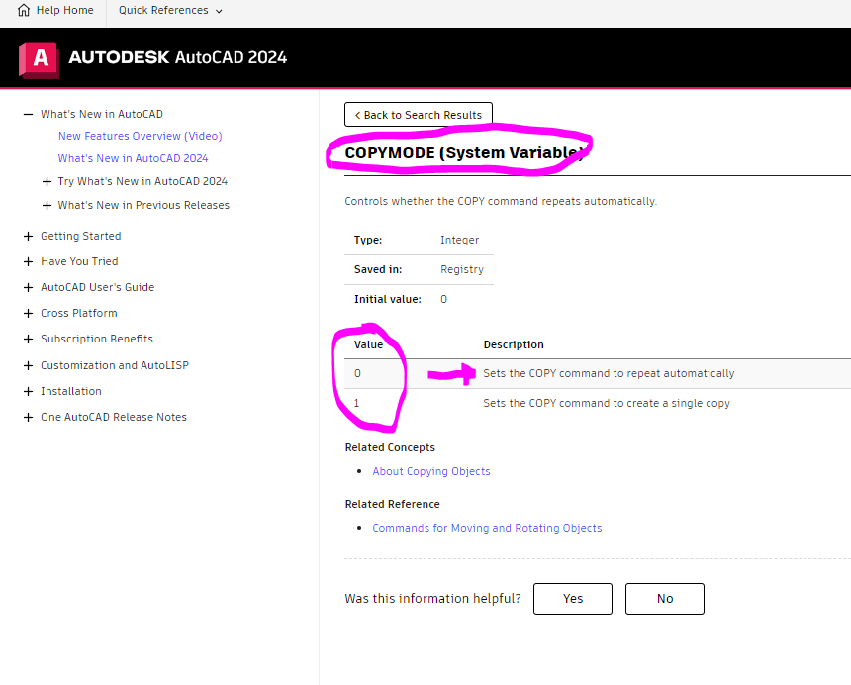Open the New Features Overview (Video) link
The width and height of the screenshot is (851, 685).
139,136
